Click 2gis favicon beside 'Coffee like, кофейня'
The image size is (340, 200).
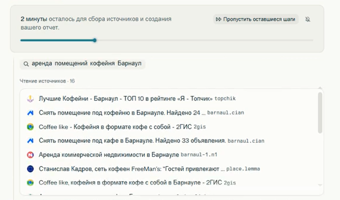pyautogui.click(x=30, y=183)
